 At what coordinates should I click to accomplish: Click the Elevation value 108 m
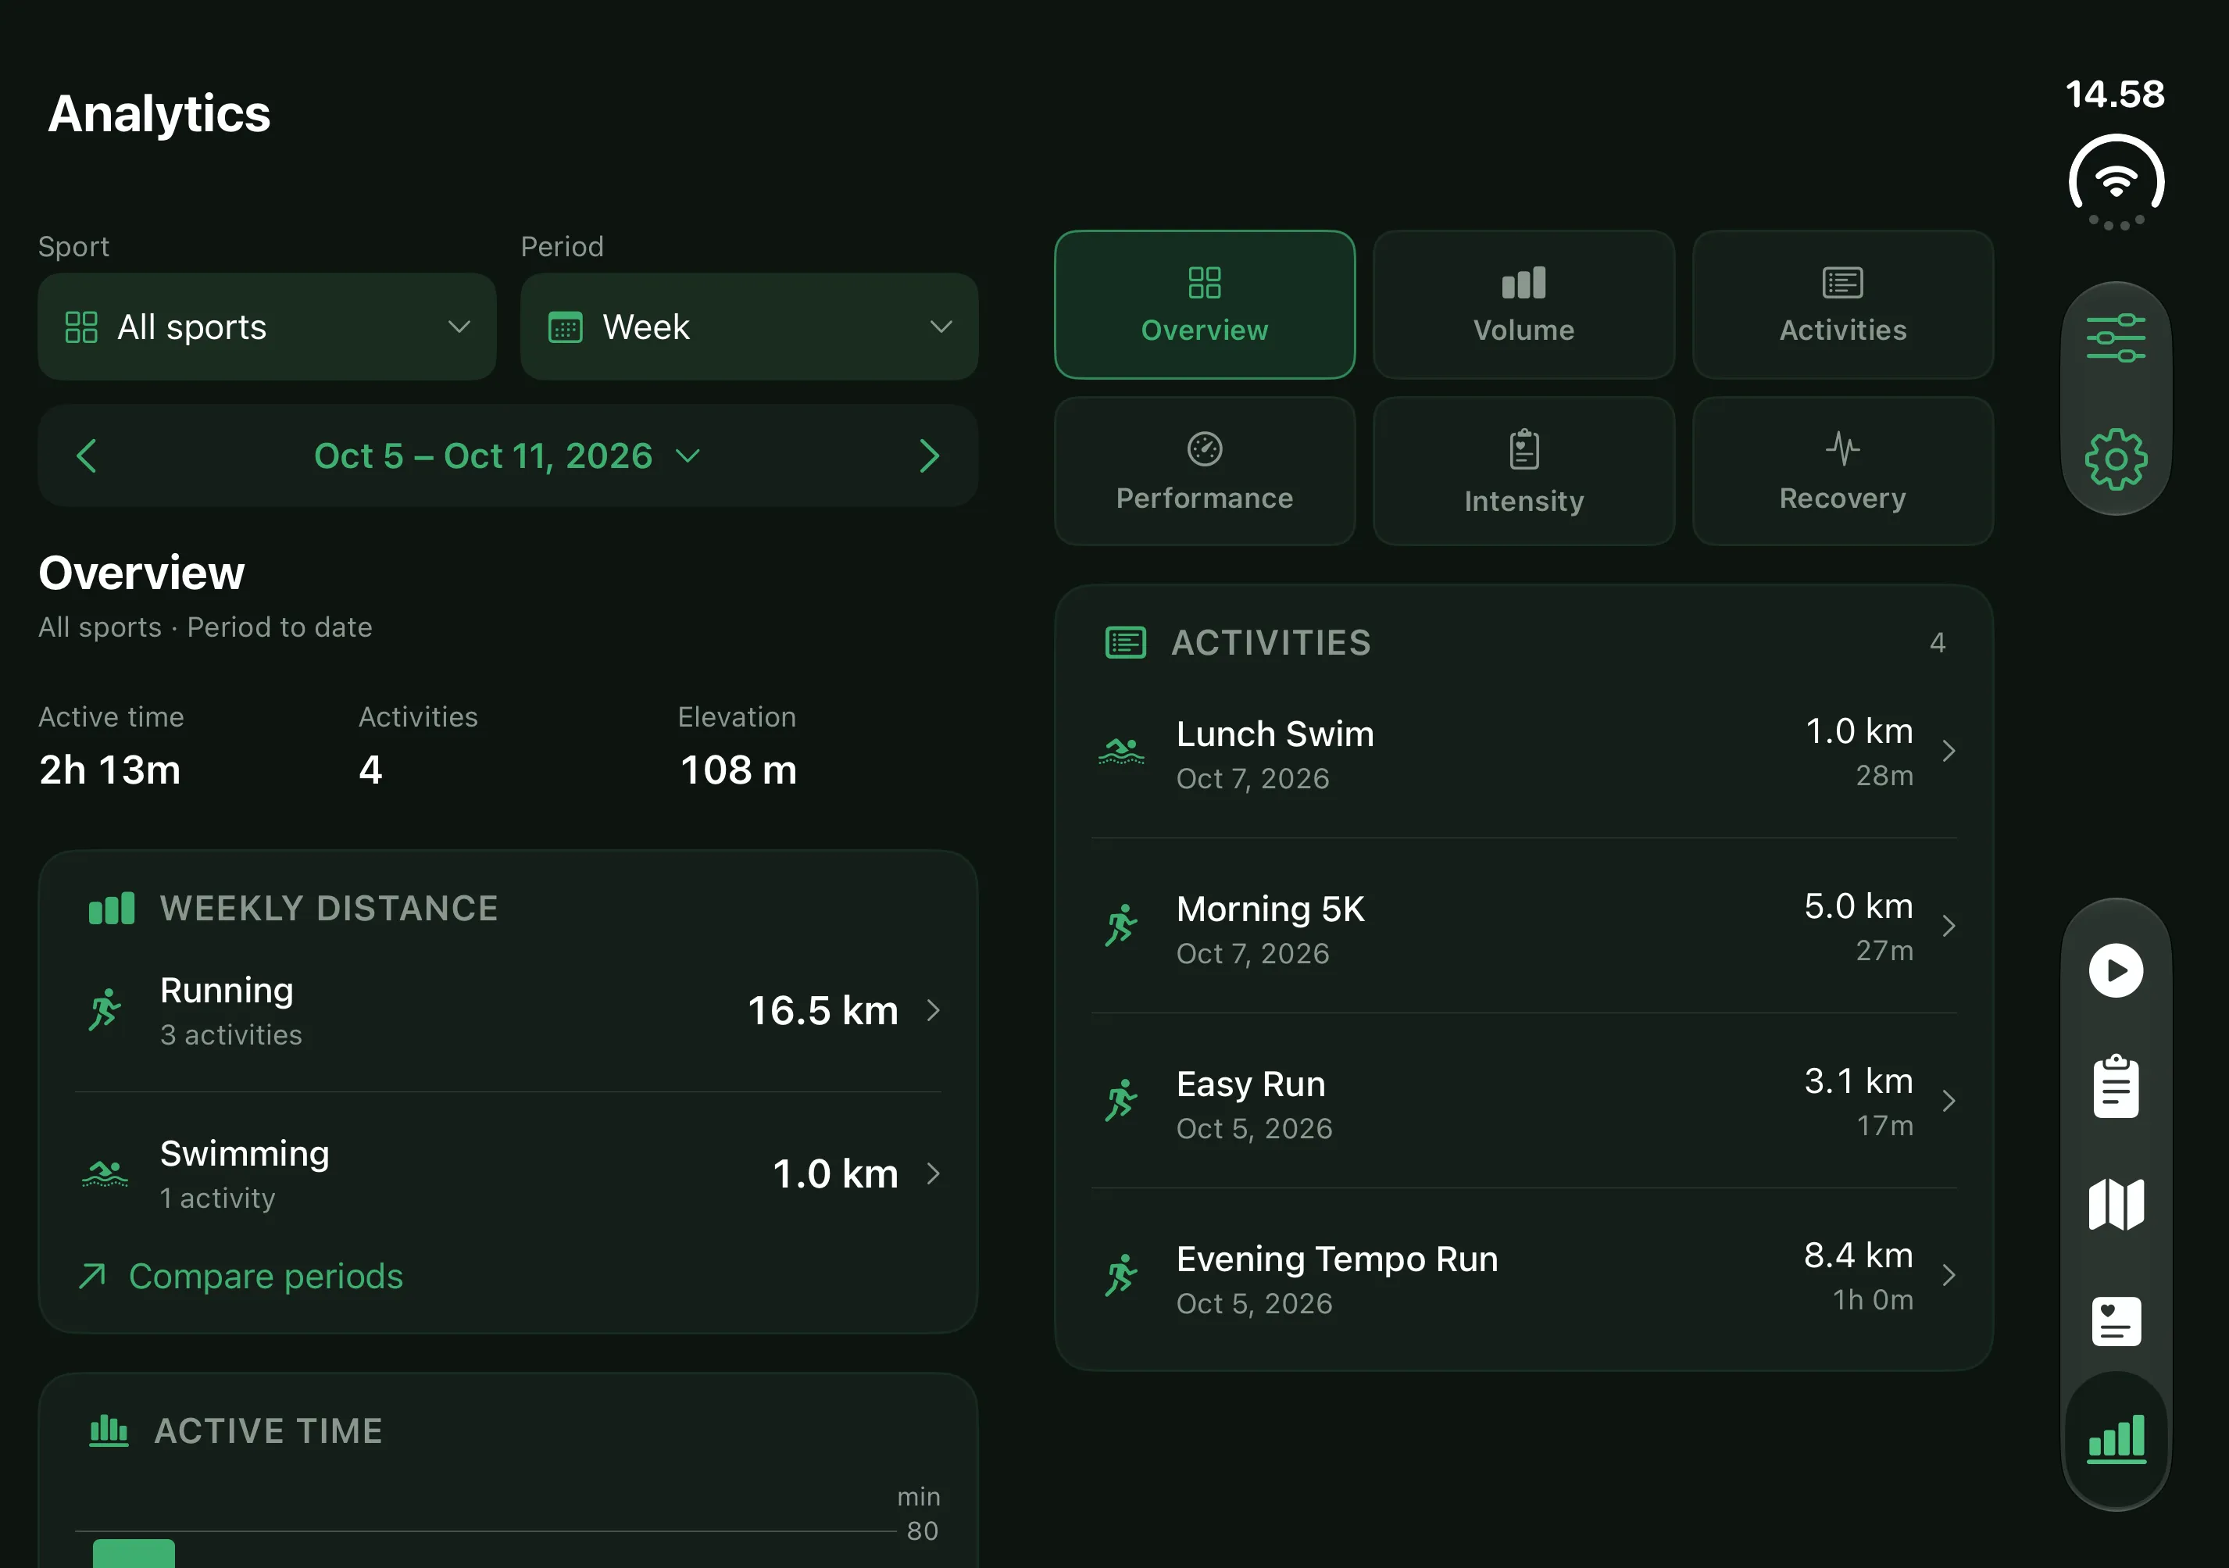[739, 770]
